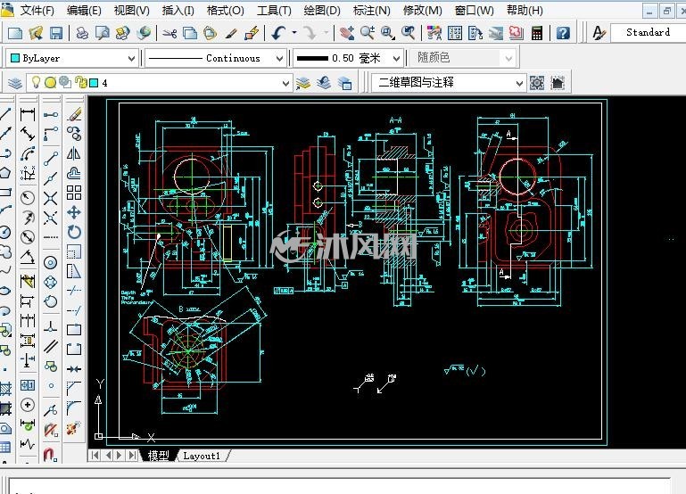686x494 pixels.
Task: Click the cyan layer color swatch
Action: [94, 83]
